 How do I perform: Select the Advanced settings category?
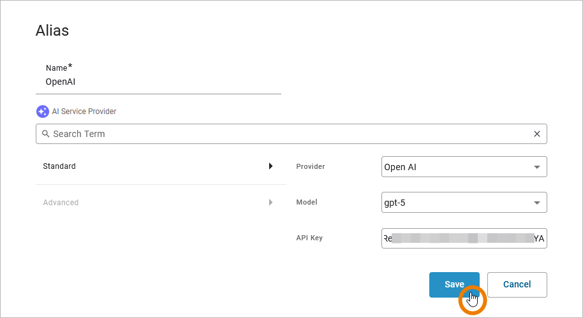click(x=61, y=203)
